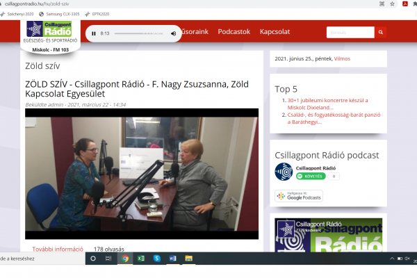Bookmark this page with the star icon

click(392, 3)
